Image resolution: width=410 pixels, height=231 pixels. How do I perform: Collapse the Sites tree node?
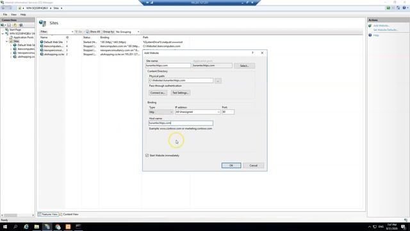[7, 41]
